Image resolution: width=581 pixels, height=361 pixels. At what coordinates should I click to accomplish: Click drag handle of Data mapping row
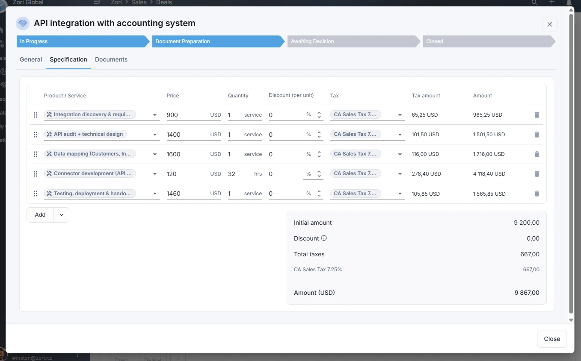36,154
